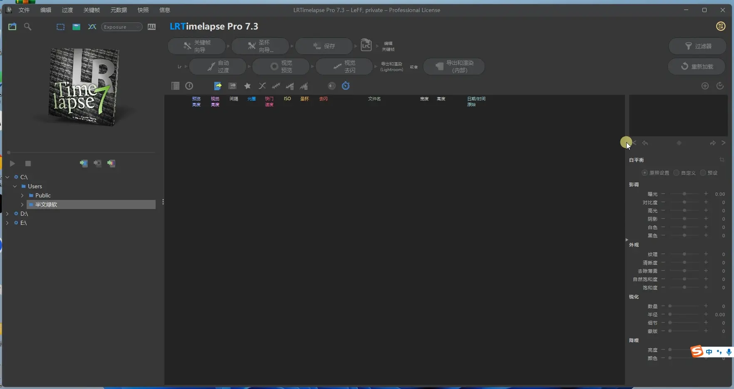Open the 文件 menu

[24, 10]
